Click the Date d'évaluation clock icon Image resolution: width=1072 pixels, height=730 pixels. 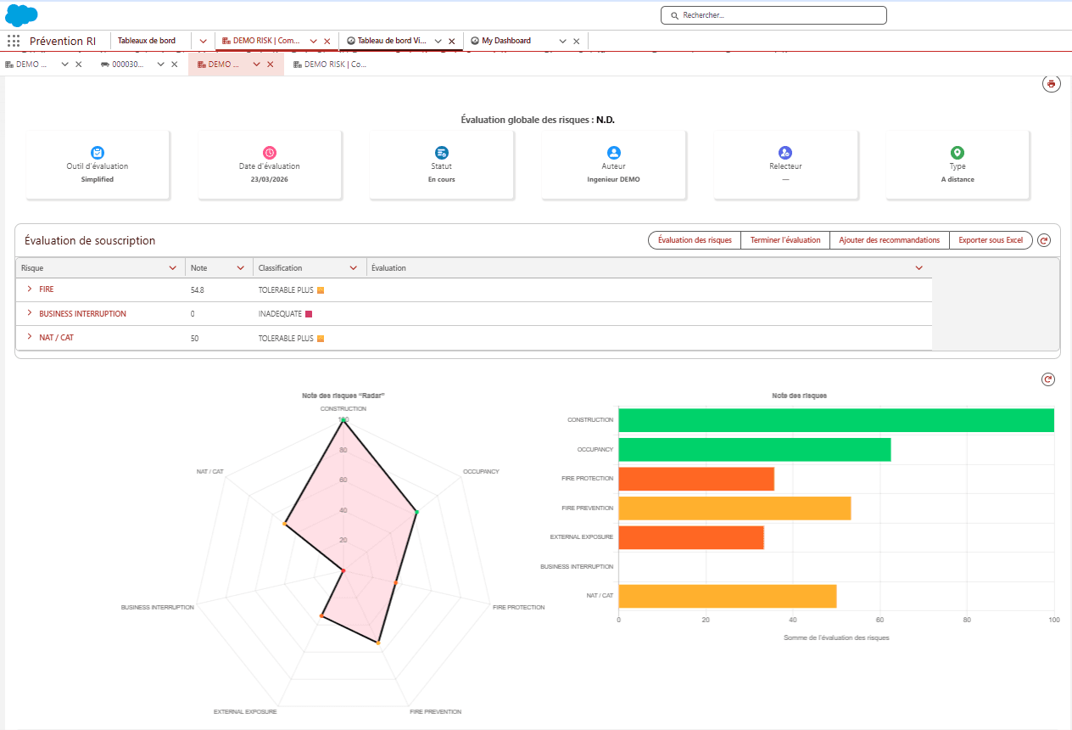coord(270,153)
